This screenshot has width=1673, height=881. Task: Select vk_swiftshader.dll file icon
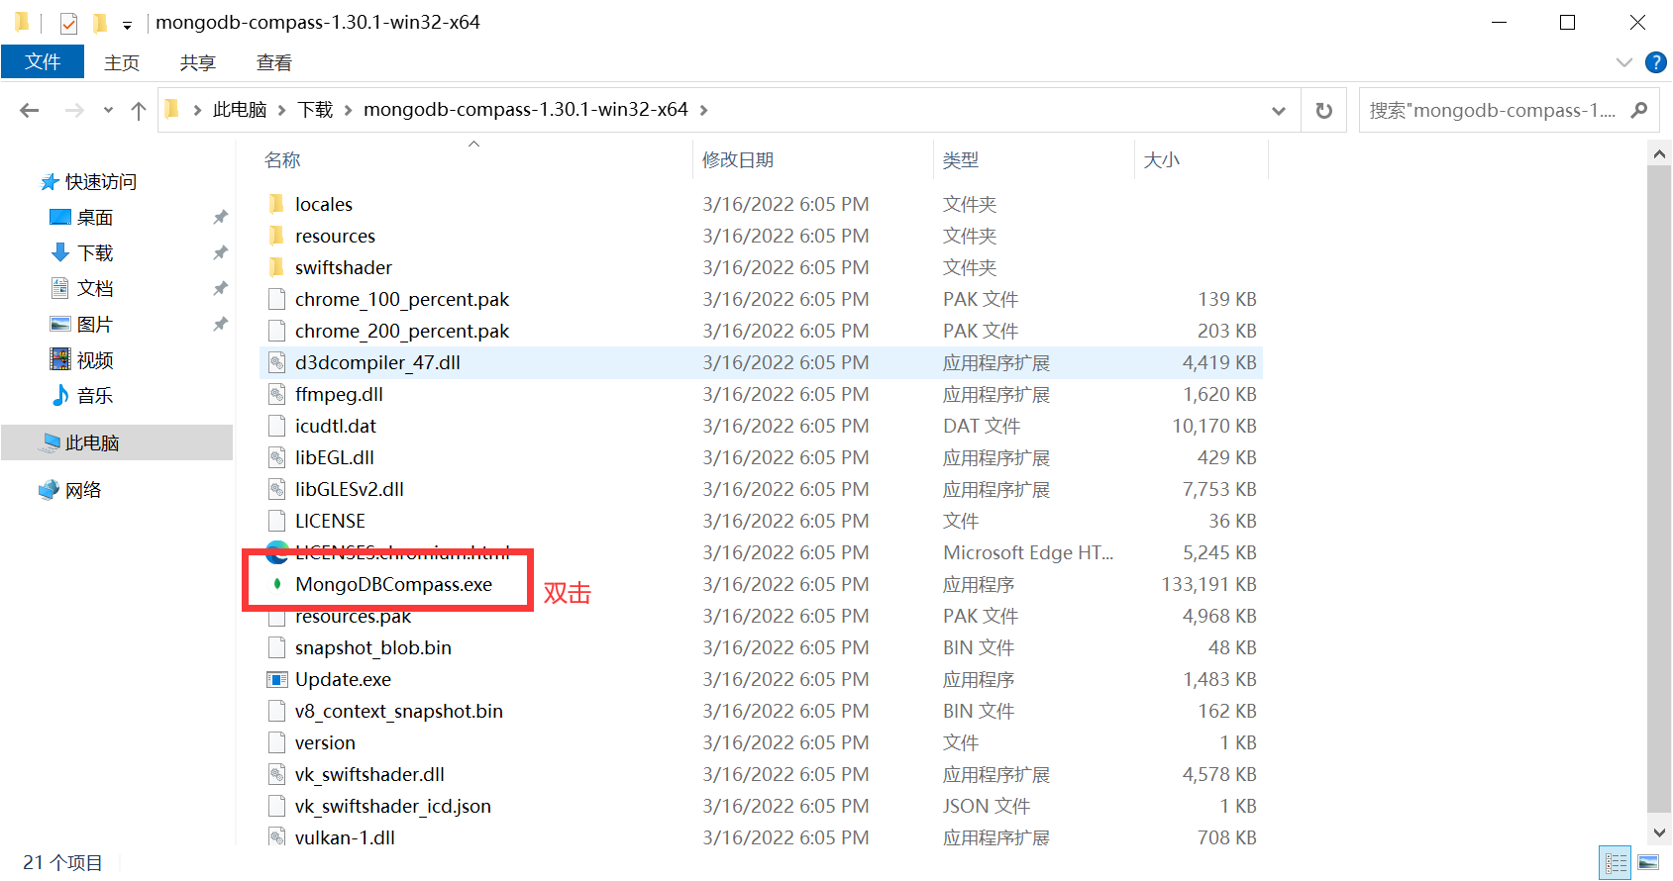pyautogui.click(x=277, y=774)
